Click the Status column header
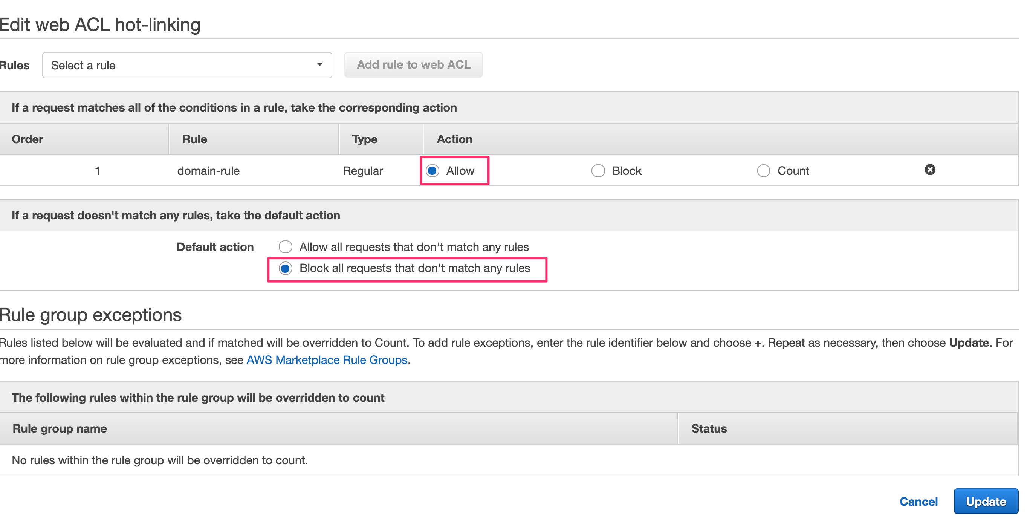Image resolution: width=1030 pixels, height=523 pixels. 709,429
